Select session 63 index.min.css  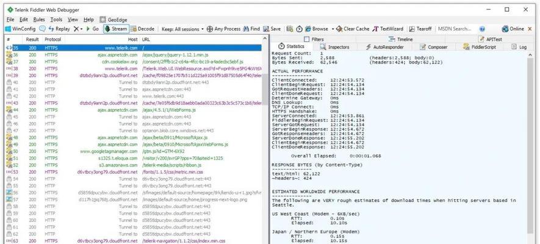(x=133, y=240)
